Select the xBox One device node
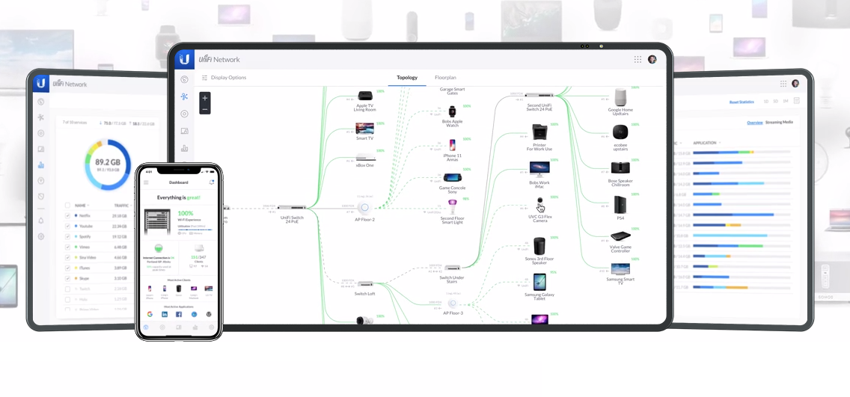This screenshot has width=850, height=397. click(x=365, y=161)
